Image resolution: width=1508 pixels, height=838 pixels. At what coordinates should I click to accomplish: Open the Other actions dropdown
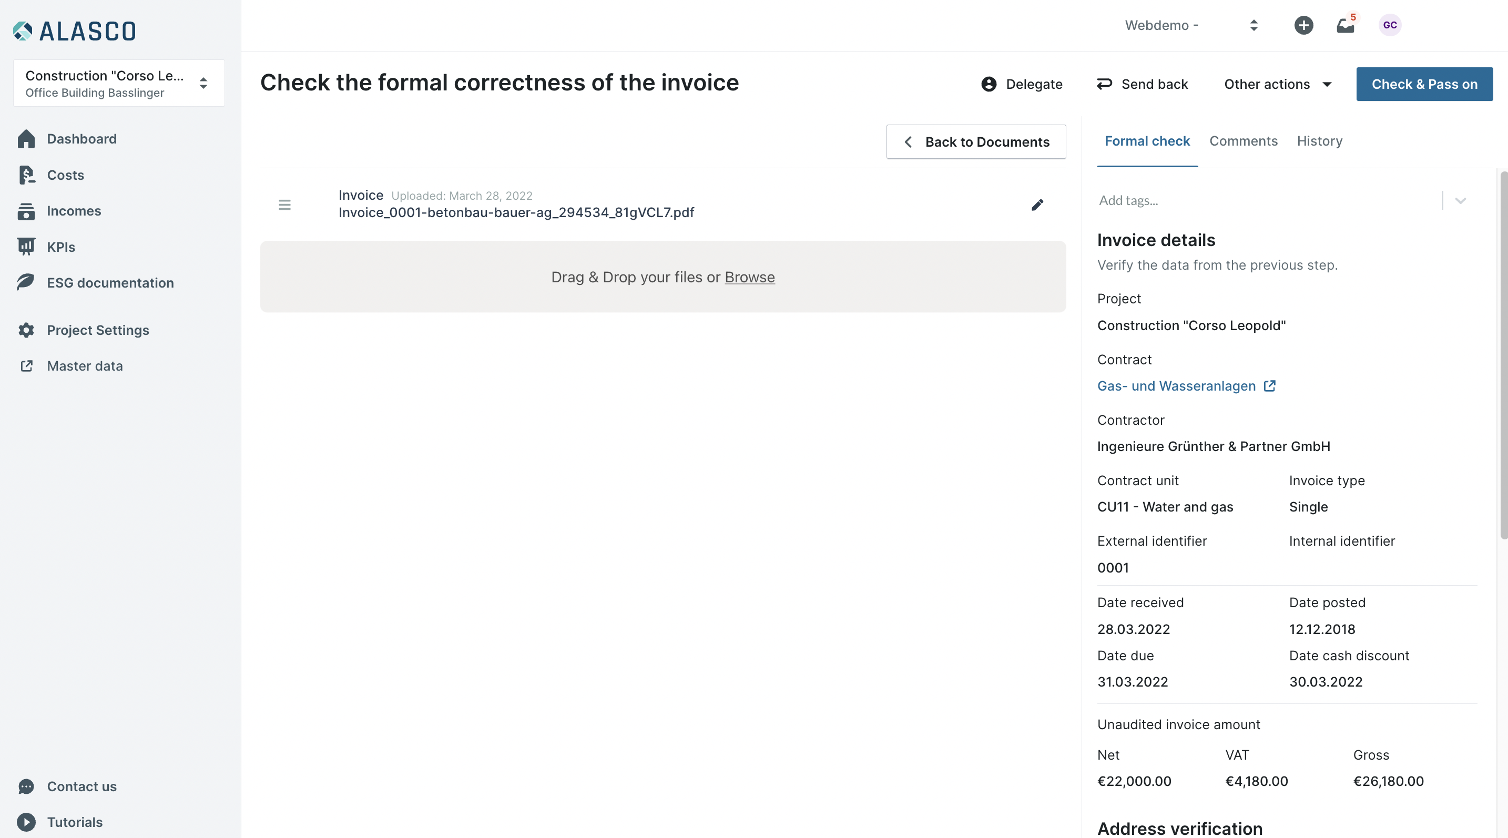[1277, 84]
